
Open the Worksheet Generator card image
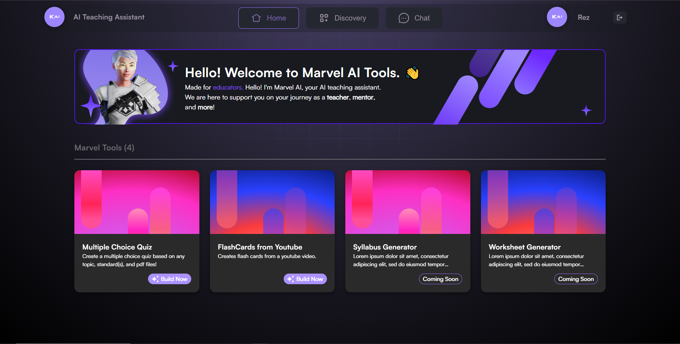click(x=543, y=202)
